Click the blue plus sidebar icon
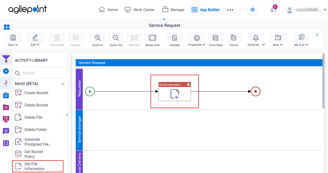 [6, 71]
